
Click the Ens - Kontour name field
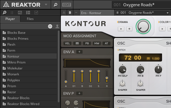pyautogui.click(x=97, y=13)
